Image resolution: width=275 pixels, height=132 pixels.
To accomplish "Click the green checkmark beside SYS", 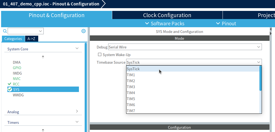I will point(10,89).
